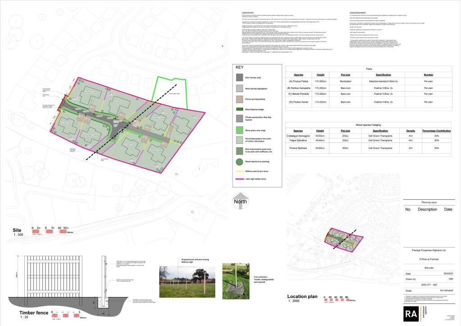Click the Trees table title header
The image size is (461, 326).
[368, 69]
